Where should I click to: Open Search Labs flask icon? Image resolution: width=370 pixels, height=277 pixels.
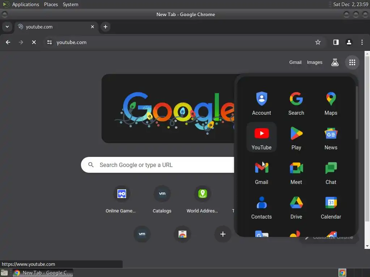point(335,62)
